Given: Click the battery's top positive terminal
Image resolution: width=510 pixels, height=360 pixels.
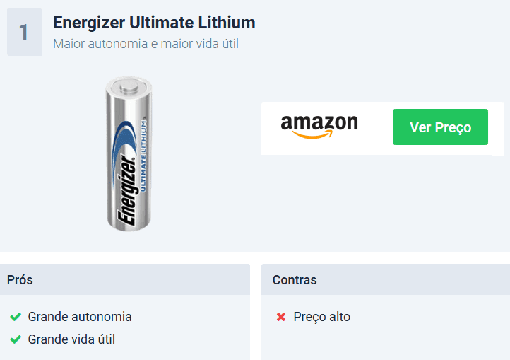Looking at the screenshot, I should 129,86.
